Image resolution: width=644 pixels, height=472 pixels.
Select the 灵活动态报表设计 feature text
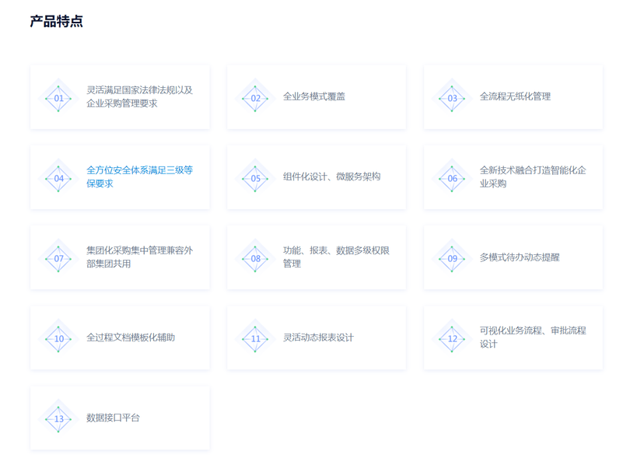[318, 337]
